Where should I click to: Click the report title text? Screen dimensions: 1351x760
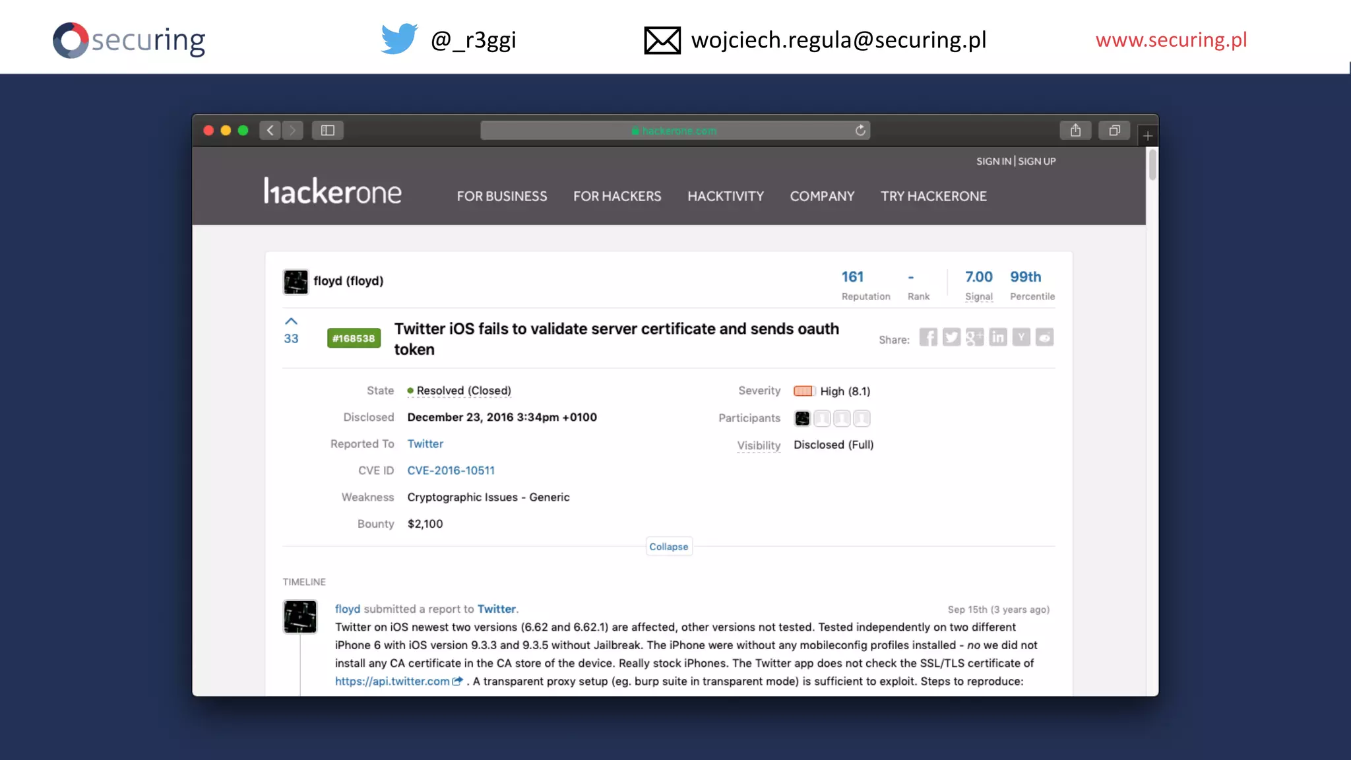coord(616,339)
